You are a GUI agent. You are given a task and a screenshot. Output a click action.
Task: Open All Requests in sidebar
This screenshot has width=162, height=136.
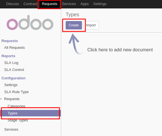coord(14,48)
